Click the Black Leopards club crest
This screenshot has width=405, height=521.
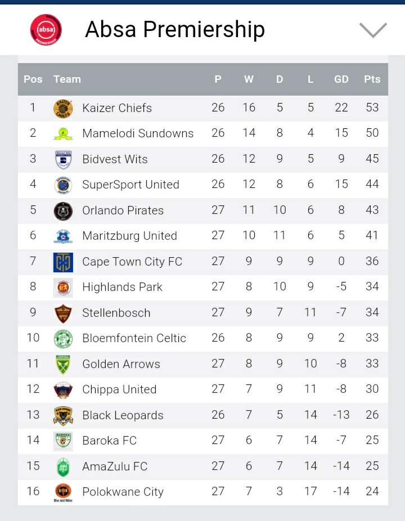(63, 415)
